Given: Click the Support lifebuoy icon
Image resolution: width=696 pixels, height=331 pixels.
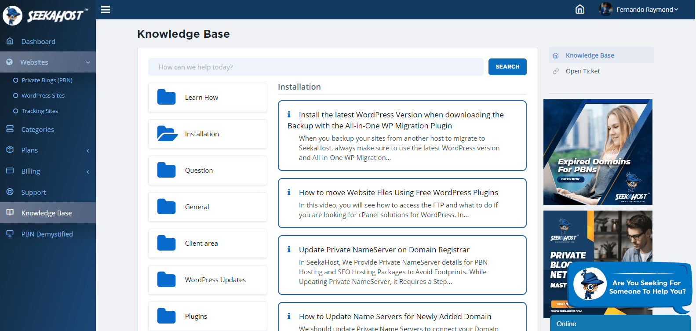Looking at the screenshot, I should [x=10, y=192].
